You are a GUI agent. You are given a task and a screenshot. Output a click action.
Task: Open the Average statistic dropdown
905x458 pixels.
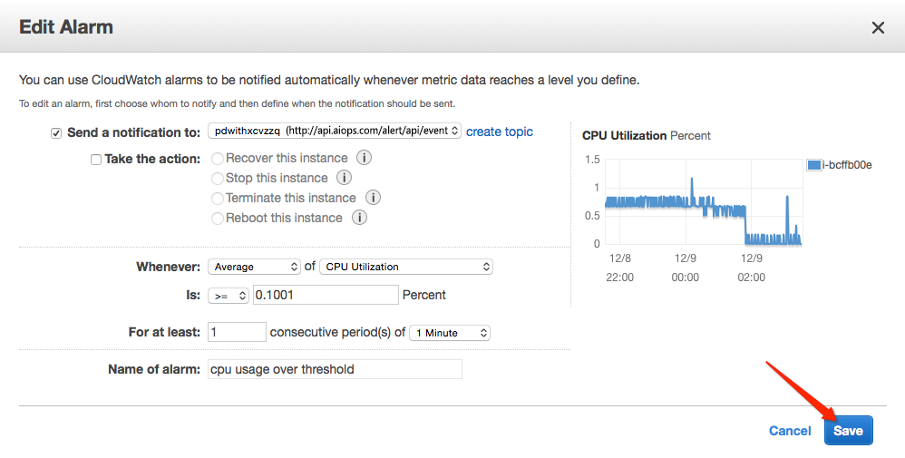[254, 267]
